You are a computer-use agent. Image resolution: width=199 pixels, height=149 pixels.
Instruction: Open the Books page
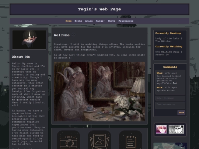(x=78, y=21)
